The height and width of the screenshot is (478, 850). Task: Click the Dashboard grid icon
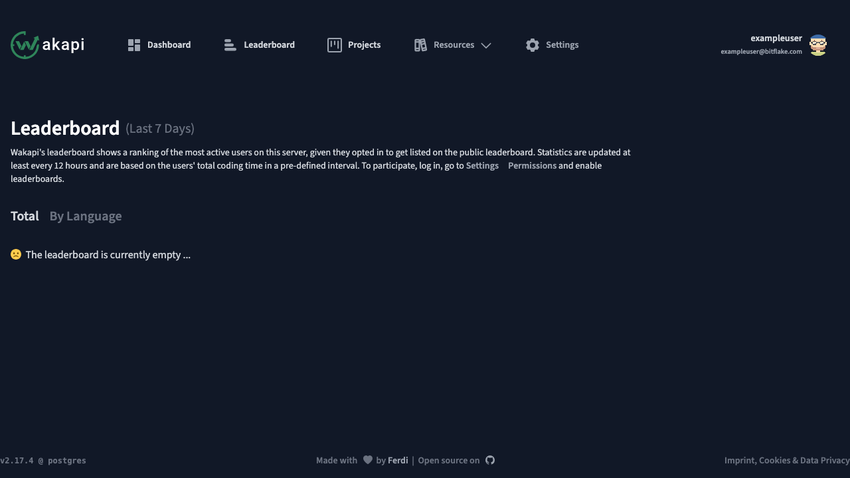[134, 45]
